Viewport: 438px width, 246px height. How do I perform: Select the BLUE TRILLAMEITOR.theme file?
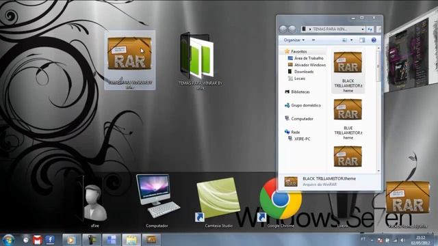coord(348,120)
